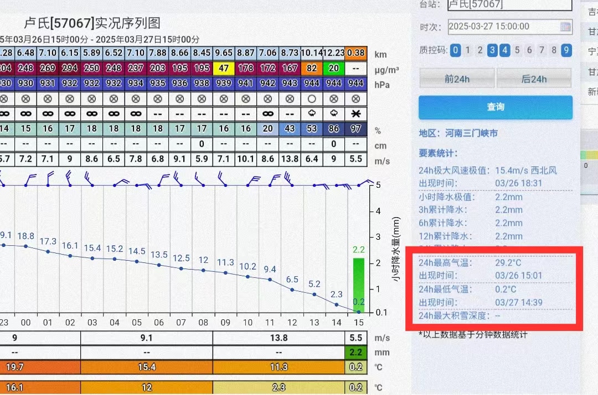Screen dimensions: 598x395
Task: Click the chart temperature label 9.4
Action: click(270, 270)
